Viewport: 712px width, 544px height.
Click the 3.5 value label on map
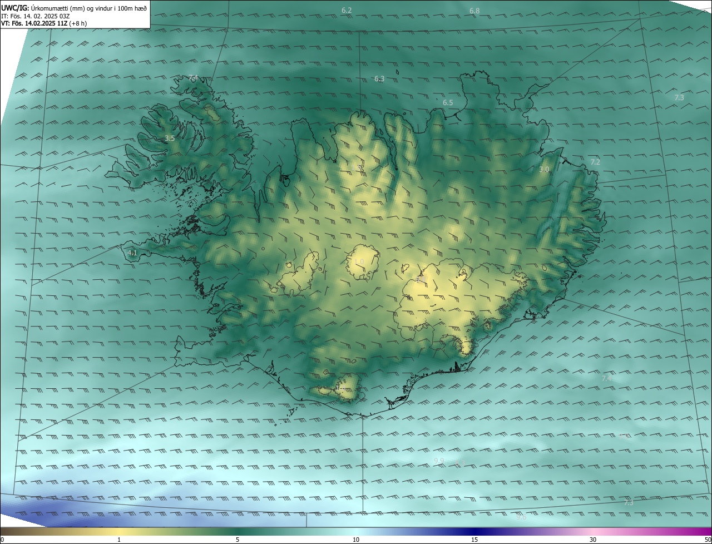170,139
